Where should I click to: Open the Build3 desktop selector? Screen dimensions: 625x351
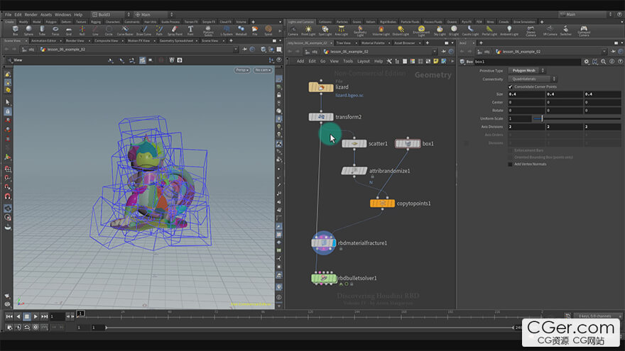[112, 14]
